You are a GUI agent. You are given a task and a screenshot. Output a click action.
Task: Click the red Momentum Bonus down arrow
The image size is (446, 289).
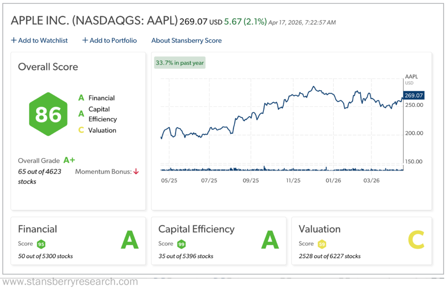(x=136, y=172)
